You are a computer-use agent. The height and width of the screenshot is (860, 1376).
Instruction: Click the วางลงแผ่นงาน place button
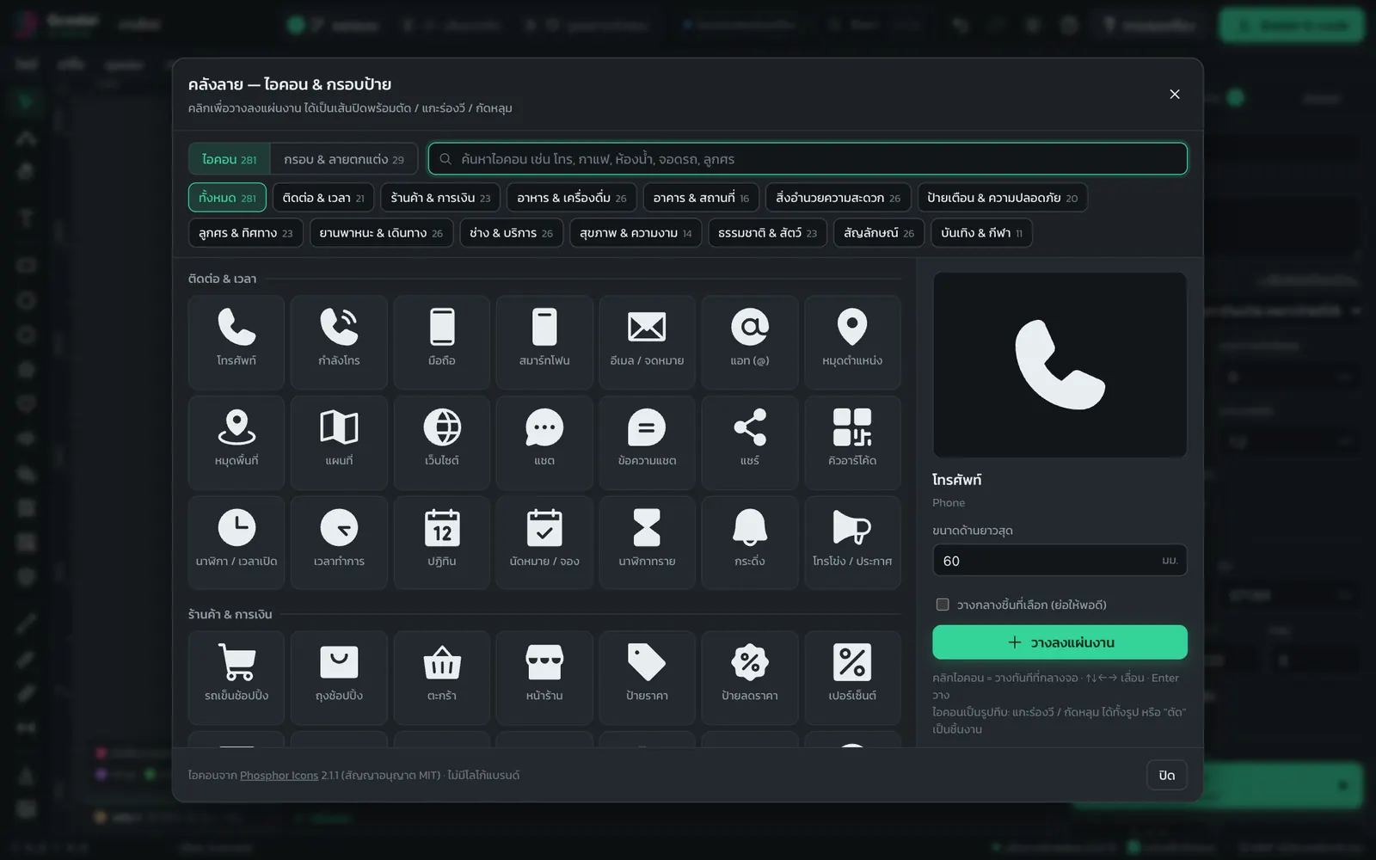pos(1060,642)
